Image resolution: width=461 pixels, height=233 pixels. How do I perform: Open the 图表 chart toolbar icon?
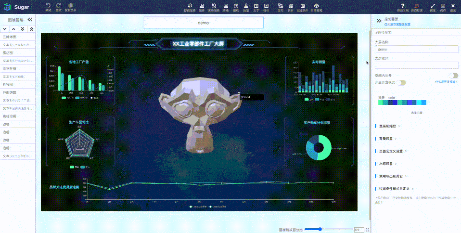[202, 6]
